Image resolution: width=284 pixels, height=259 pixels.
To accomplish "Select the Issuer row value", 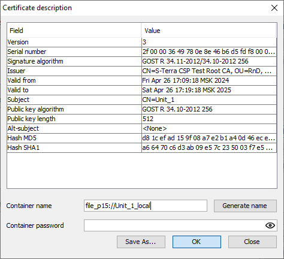I will click(x=209, y=71).
